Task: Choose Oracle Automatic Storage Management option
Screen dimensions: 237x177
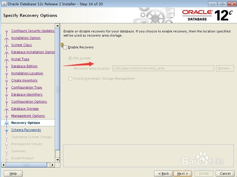Action: coord(70,78)
